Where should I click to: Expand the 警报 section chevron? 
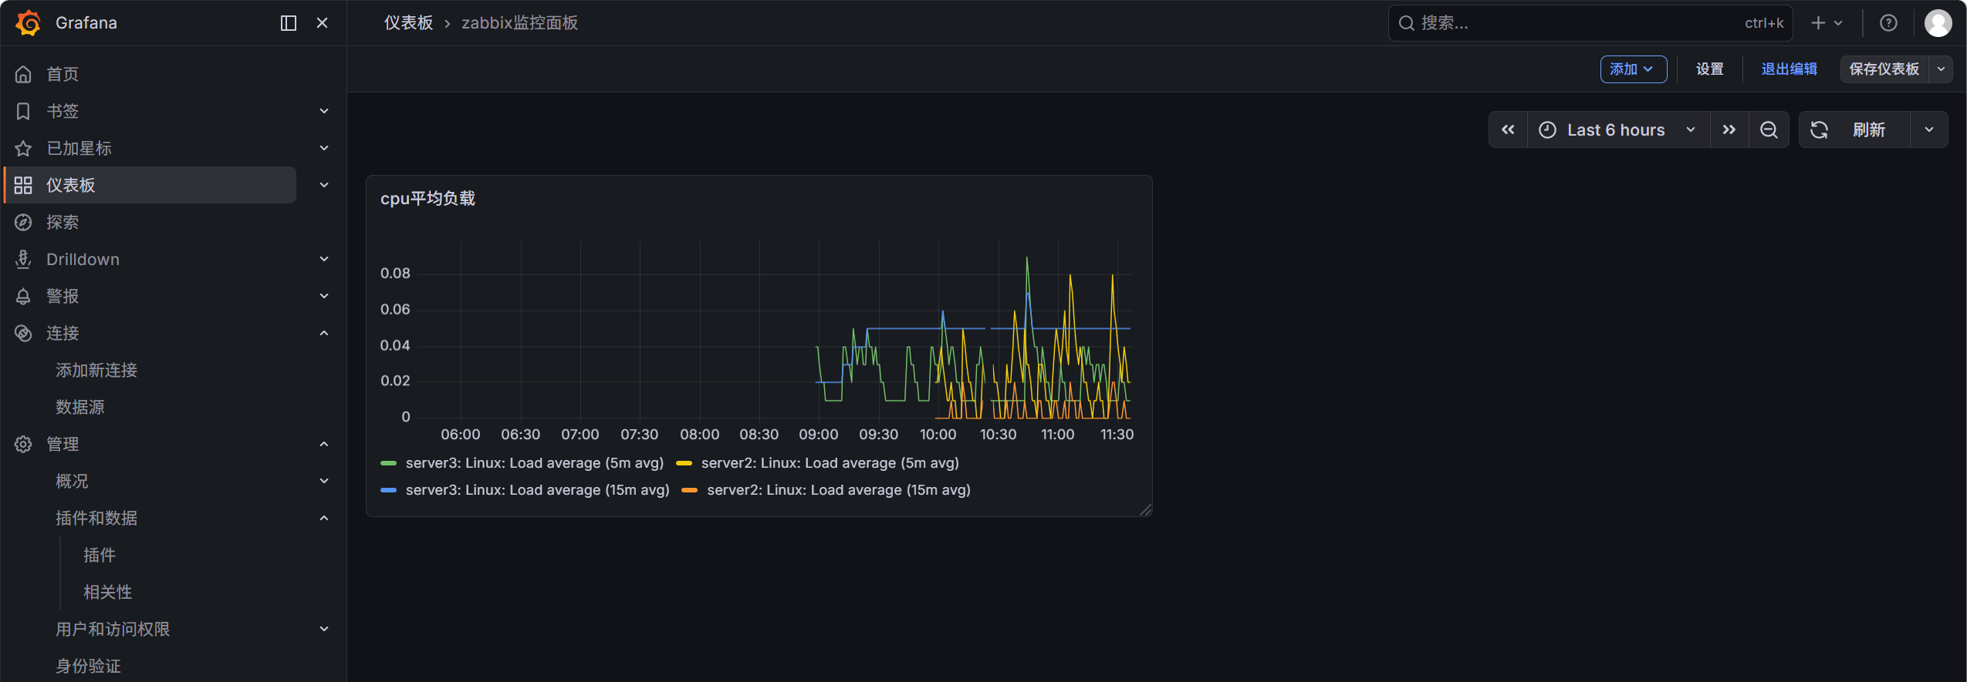(x=324, y=296)
